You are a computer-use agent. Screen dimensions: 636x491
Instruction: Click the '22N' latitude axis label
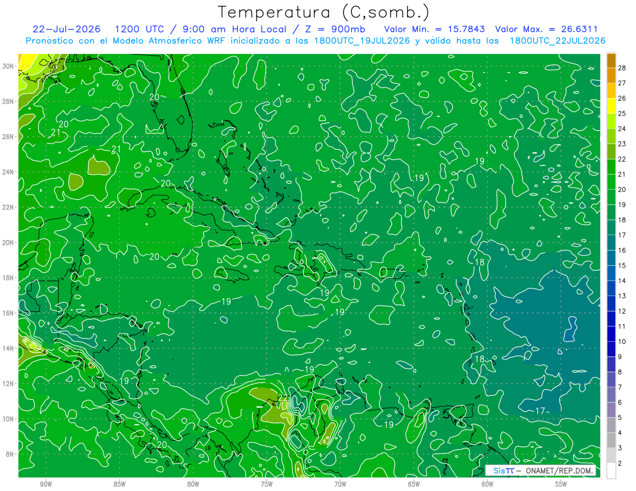point(8,207)
